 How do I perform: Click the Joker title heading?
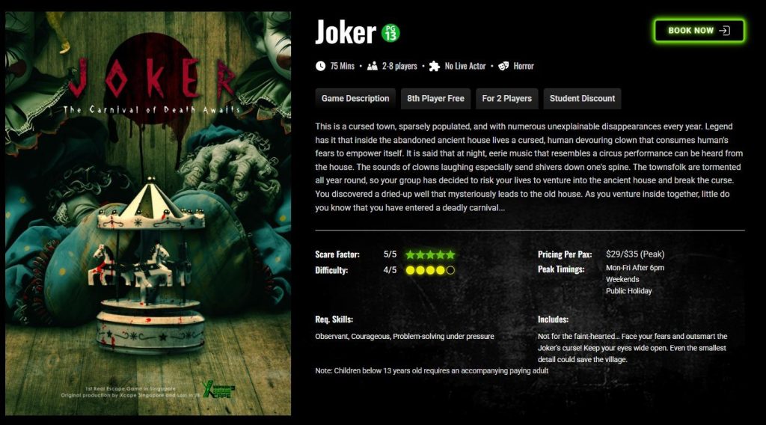click(x=346, y=32)
